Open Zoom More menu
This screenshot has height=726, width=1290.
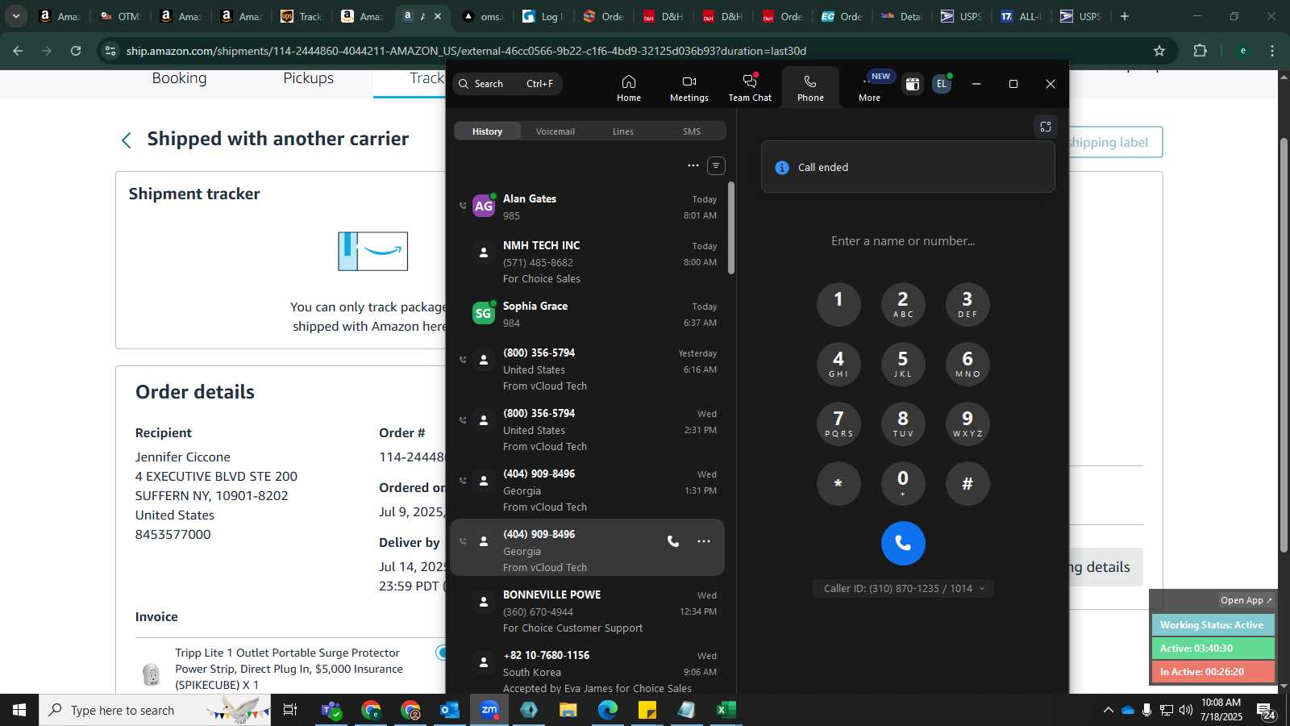point(870,87)
